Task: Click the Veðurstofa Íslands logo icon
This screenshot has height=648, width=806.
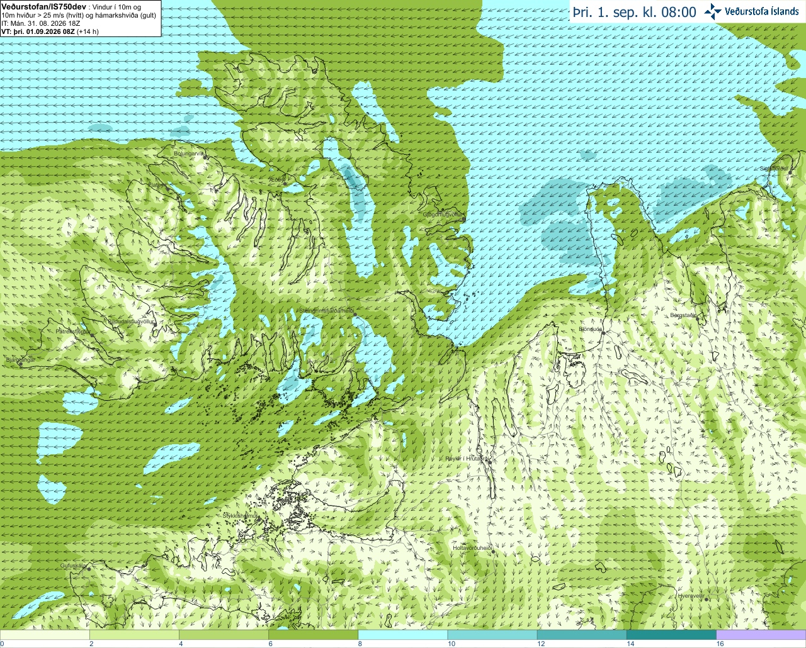Action: tap(713, 11)
